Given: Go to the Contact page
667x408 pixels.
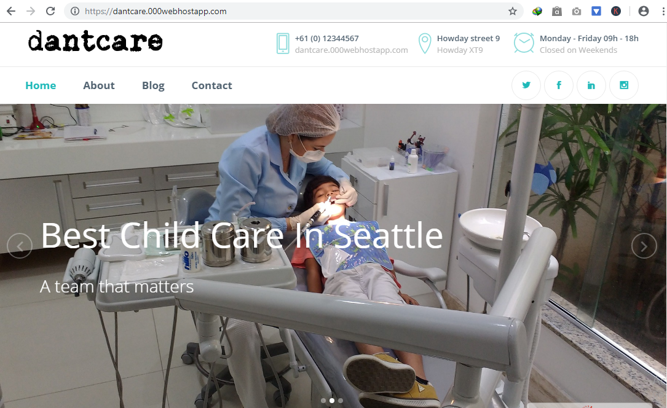Looking at the screenshot, I should [212, 85].
